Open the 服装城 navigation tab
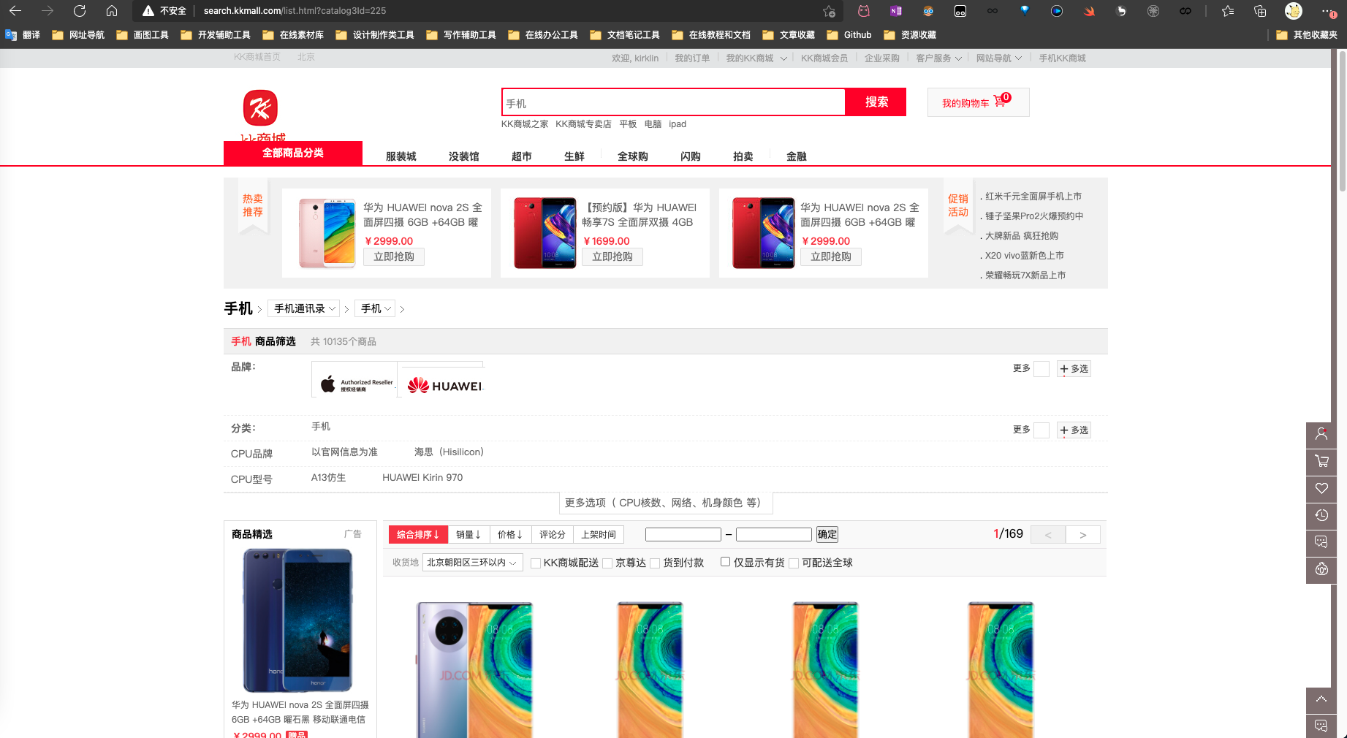The image size is (1347, 738). 401,156
